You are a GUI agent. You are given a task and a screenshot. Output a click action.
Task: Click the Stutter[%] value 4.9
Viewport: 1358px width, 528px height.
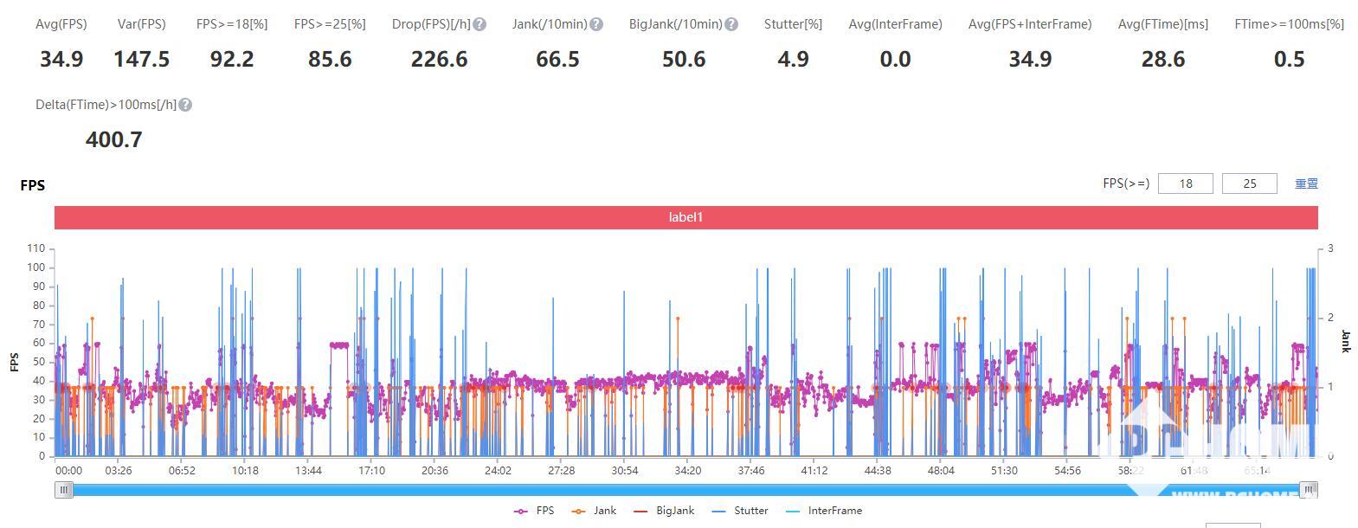[793, 59]
